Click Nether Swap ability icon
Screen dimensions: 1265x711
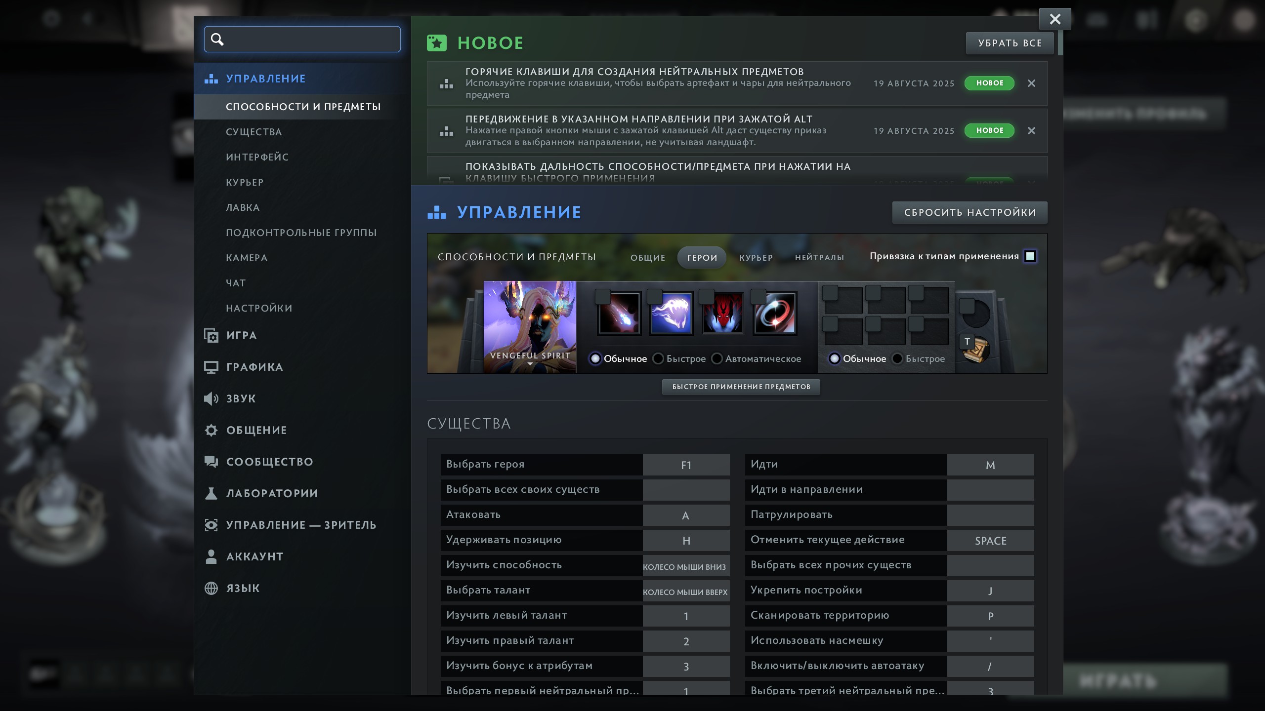tap(775, 314)
